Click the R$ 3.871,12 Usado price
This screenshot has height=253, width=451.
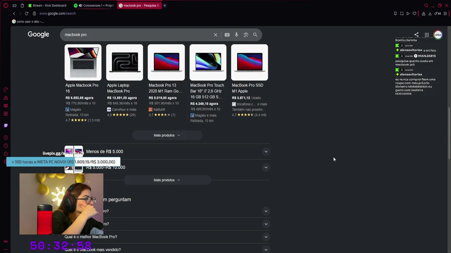[246, 98]
